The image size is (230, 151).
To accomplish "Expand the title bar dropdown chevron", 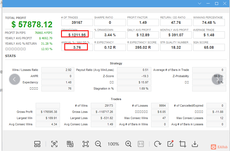I will (200, 3).
